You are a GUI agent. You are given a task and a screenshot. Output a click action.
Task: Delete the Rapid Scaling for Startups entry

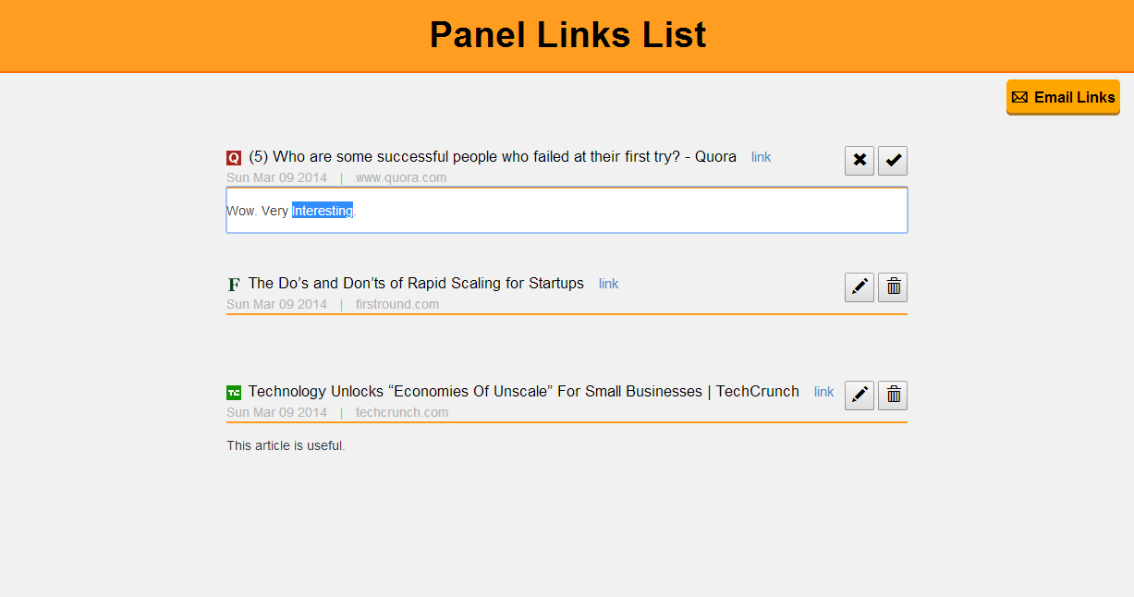(x=893, y=287)
